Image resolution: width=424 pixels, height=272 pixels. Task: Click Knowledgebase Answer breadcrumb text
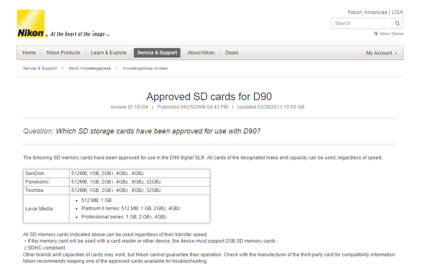[145, 68]
